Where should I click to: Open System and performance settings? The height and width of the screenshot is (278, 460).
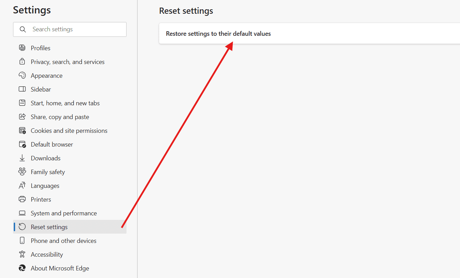point(64,213)
